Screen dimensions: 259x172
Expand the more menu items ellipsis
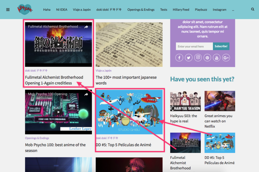coord(233,10)
